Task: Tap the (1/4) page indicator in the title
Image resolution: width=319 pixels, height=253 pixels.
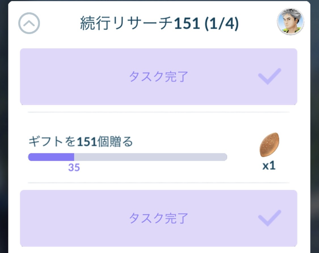Action: coord(221,24)
